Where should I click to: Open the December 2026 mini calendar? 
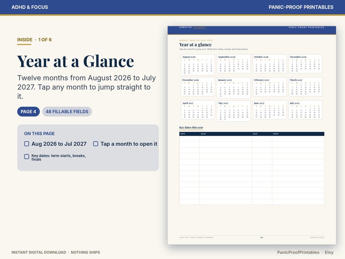point(198,87)
